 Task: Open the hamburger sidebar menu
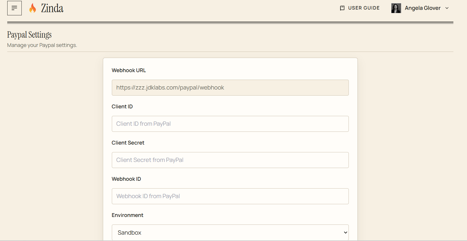(14, 8)
